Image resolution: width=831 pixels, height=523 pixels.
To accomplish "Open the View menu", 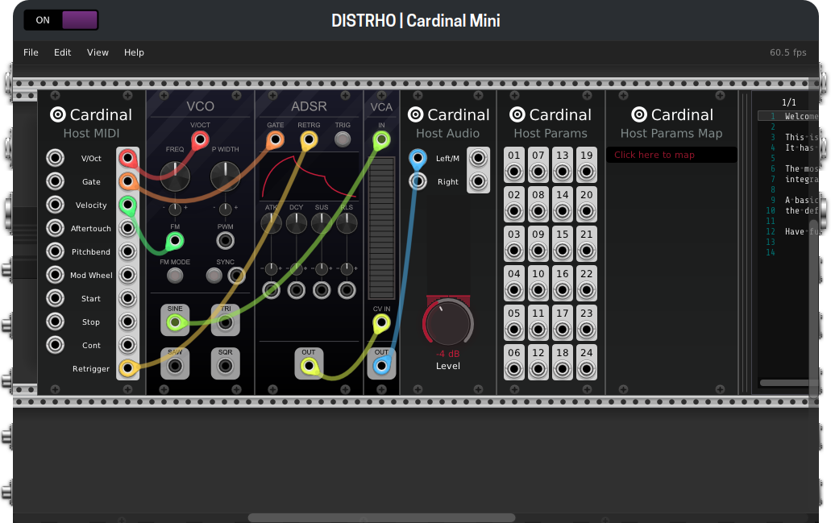I will [98, 52].
